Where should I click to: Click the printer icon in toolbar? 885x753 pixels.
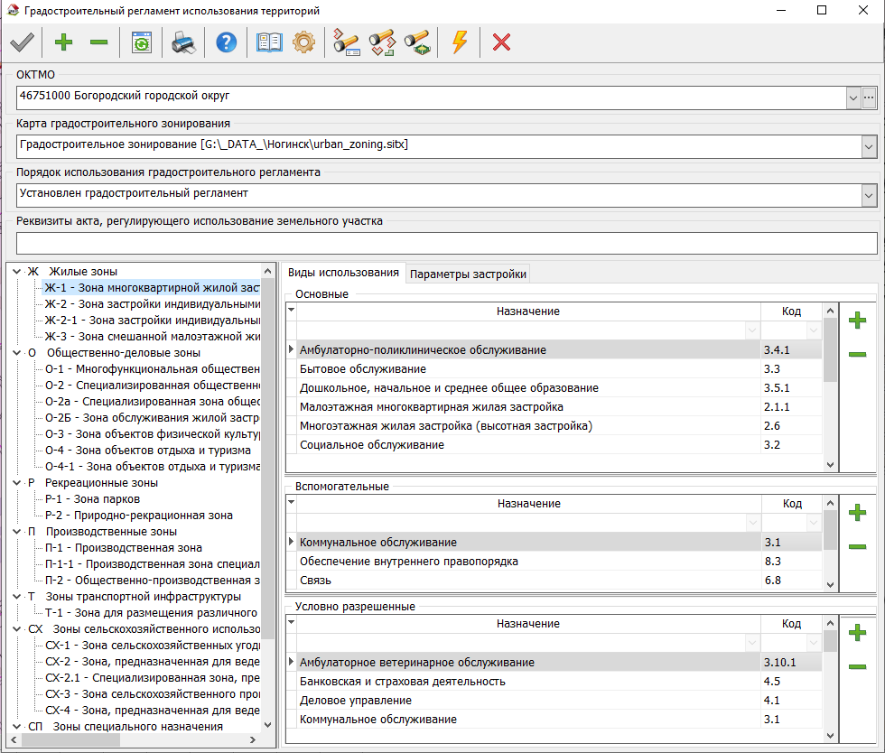click(183, 42)
